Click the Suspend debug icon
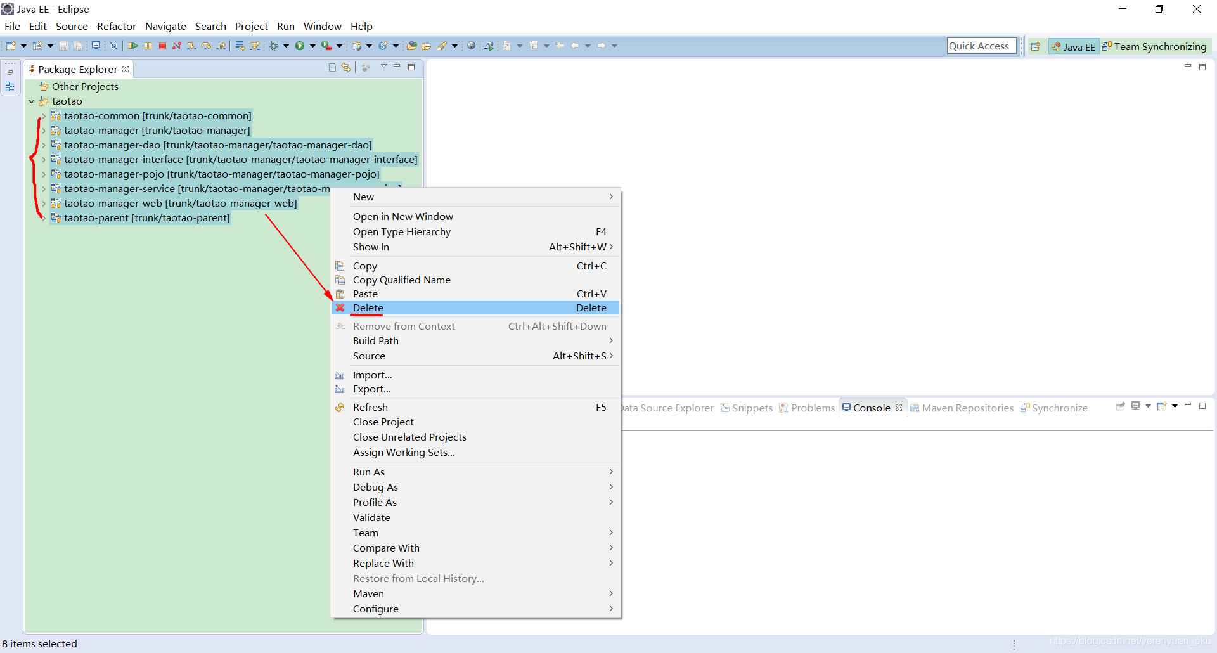 (148, 46)
